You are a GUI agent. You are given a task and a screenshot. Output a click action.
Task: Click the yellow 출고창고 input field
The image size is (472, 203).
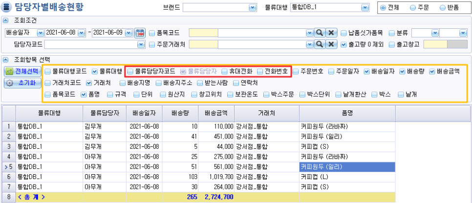tap(435, 44)
